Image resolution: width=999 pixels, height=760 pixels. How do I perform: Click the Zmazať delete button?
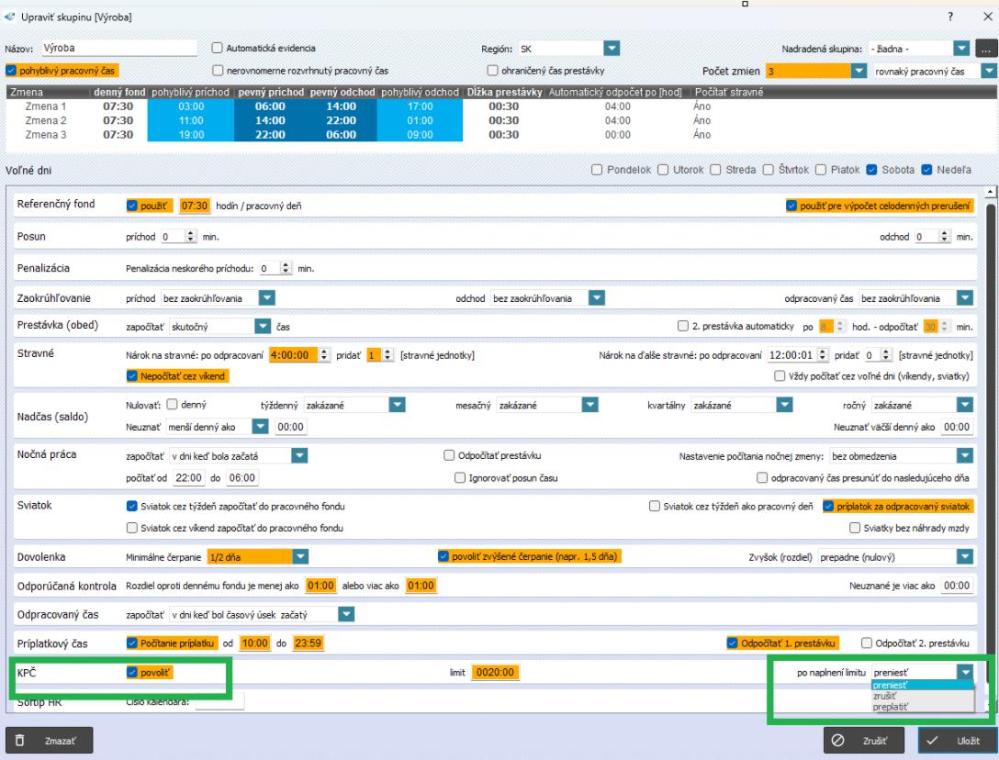tap(50, 740)
